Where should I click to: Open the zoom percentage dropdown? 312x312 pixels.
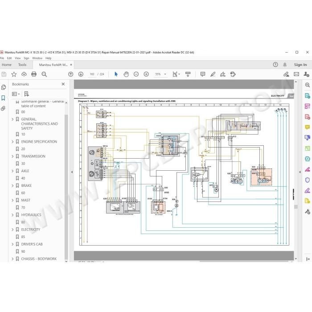(165, 74)
